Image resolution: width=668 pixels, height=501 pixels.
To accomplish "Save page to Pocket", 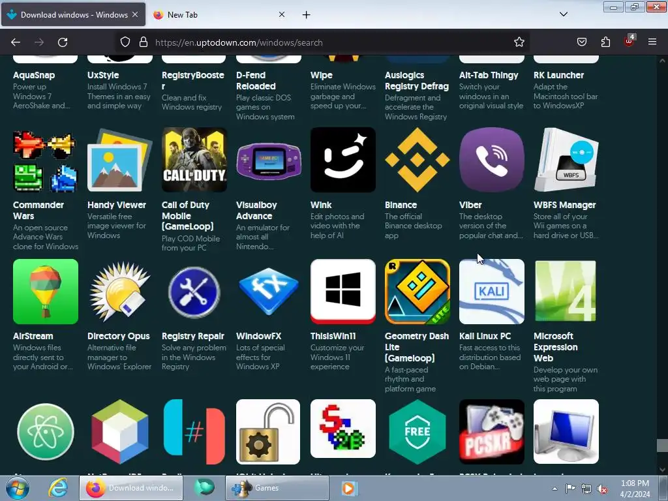I will coord(581,42).
